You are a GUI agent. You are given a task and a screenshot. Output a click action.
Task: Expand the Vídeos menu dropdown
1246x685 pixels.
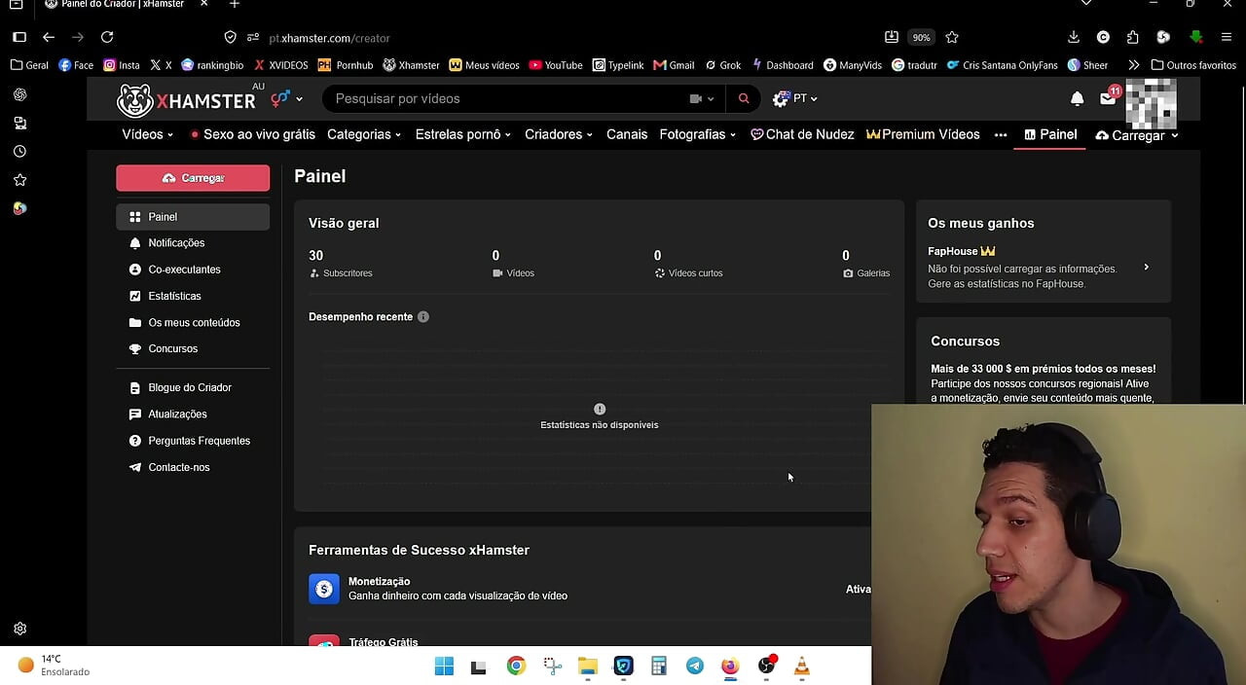pos(147,134)
